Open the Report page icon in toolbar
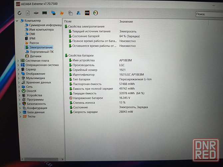The width and height of the screenshot is (223, 167). [28, 13]
